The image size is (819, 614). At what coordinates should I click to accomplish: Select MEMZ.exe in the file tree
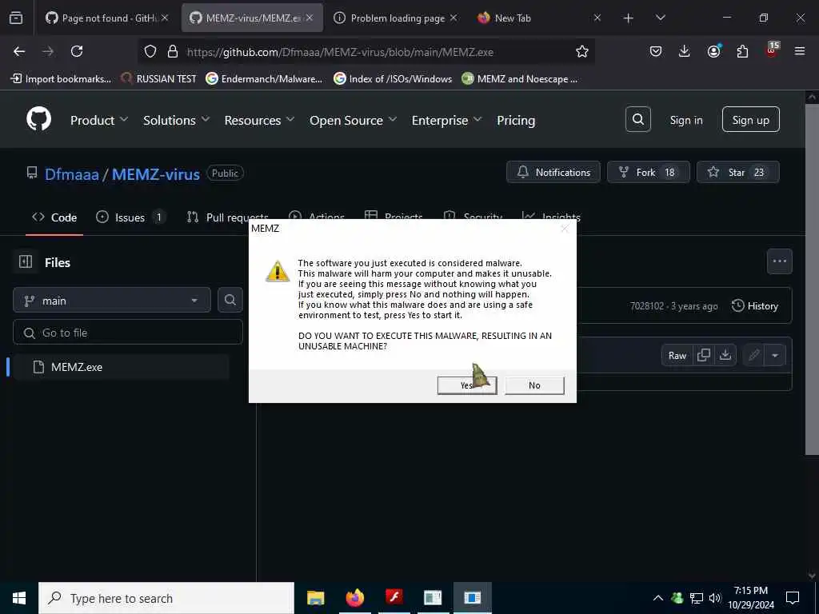121,367
